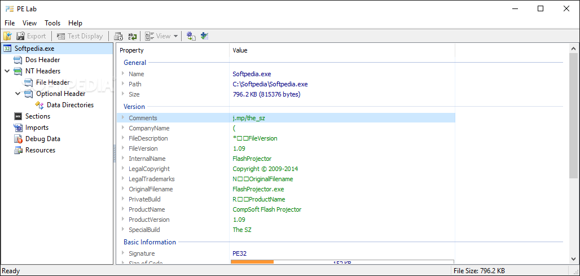Select Copyright © 2009-2014 value
580x276 pixels.
click(265, 169)
